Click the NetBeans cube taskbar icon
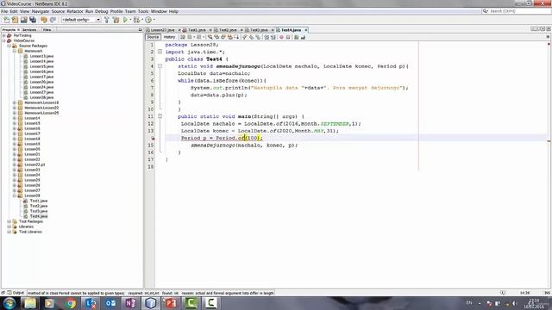552x310 pixels. [x=151, y=303]
